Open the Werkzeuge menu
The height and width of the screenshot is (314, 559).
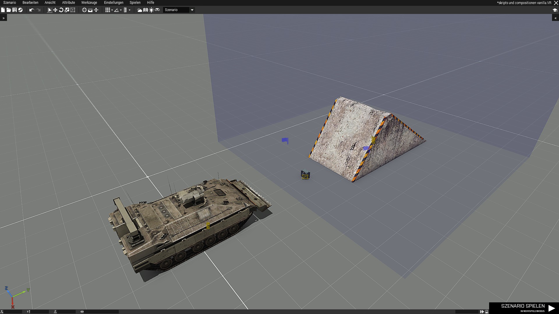pyautogui.click(x=89, y=3)
